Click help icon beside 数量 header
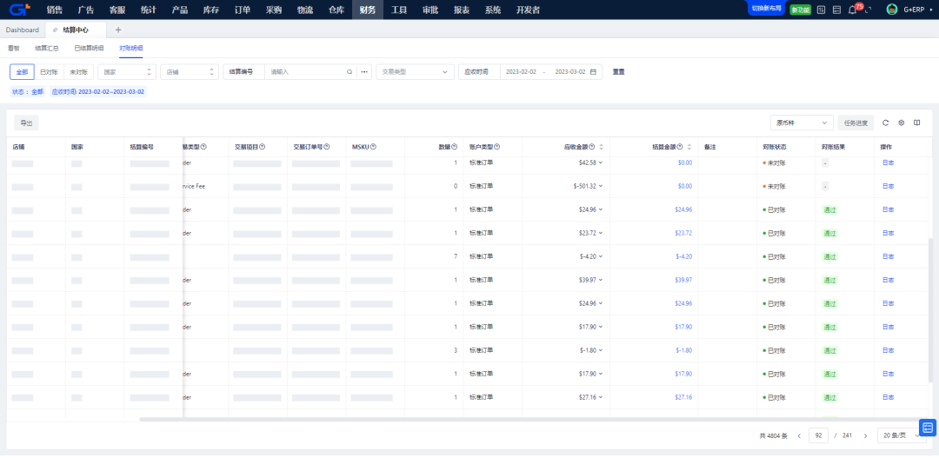Screen dimensions: 939x458 click(x=455, y=147)
